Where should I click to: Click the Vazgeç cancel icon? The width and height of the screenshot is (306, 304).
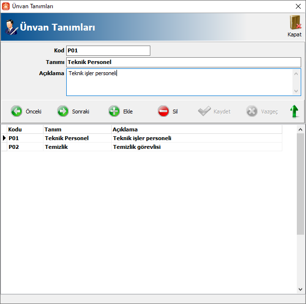252,112
